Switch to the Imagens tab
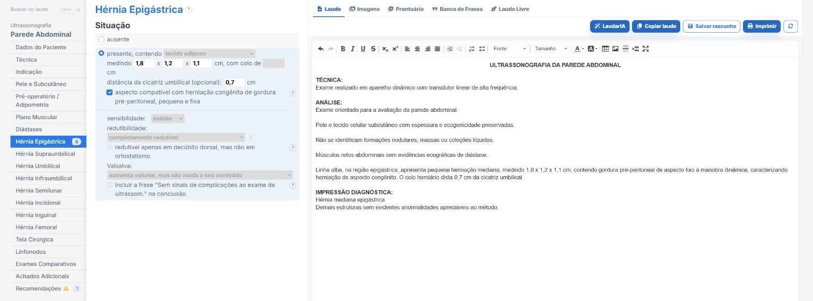The width and height of the screenshot is (813, 301). [x=365, y=9]
